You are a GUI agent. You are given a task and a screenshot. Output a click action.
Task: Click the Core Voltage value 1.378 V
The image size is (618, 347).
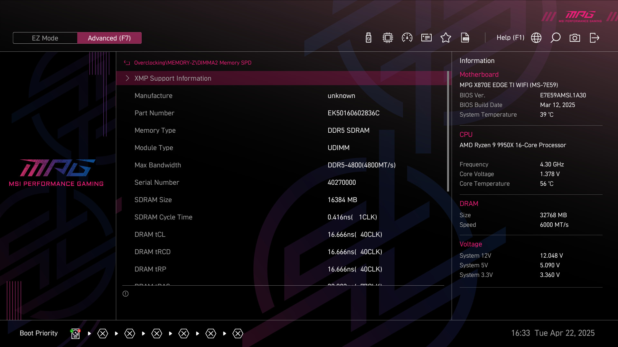click(x=550, y=174)
